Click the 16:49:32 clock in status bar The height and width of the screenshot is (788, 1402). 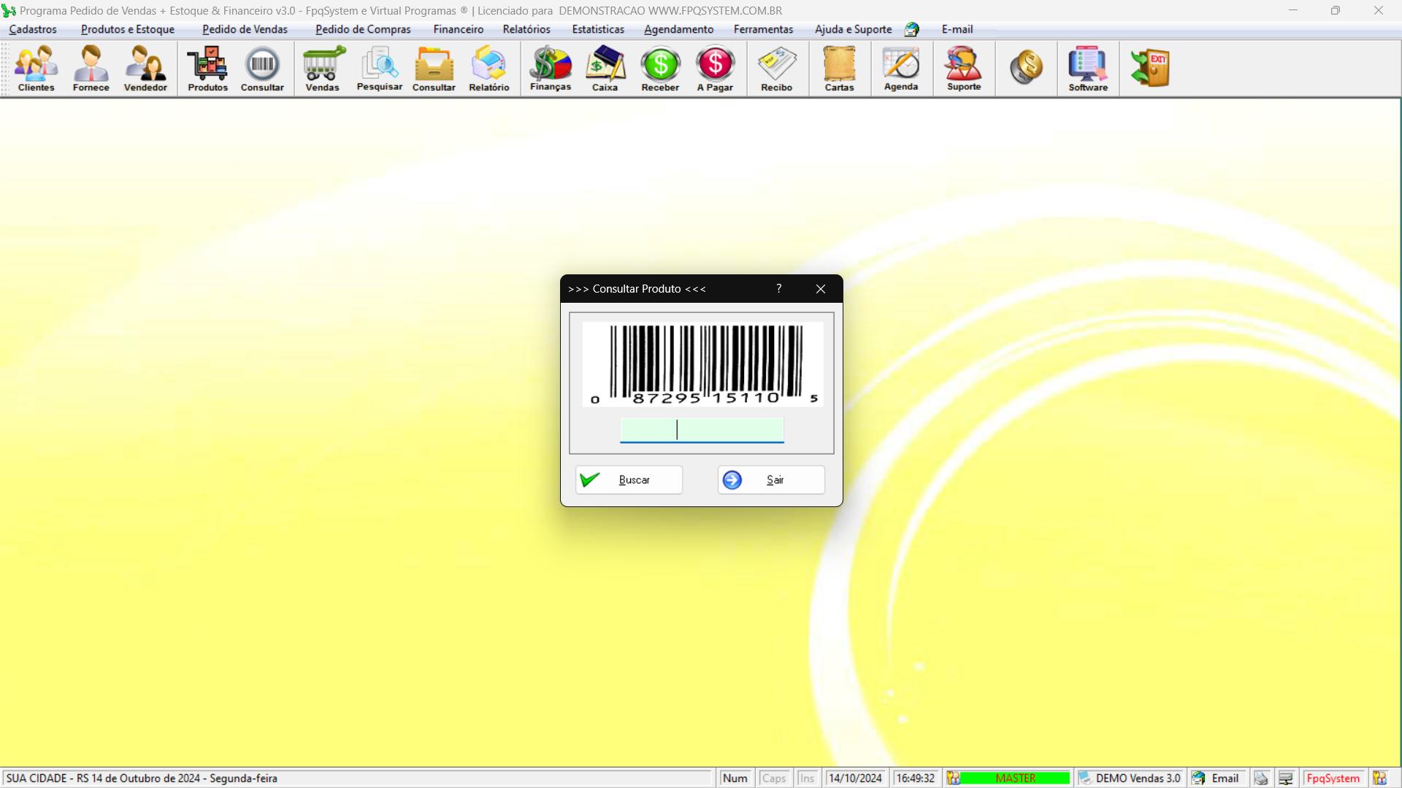point(915,779)
